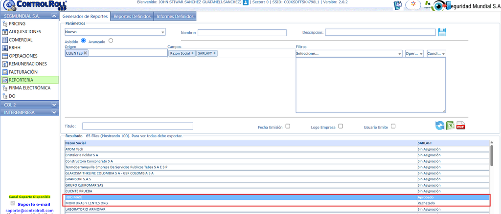Click the blue refresh arrows icon

tap(440, 126)
